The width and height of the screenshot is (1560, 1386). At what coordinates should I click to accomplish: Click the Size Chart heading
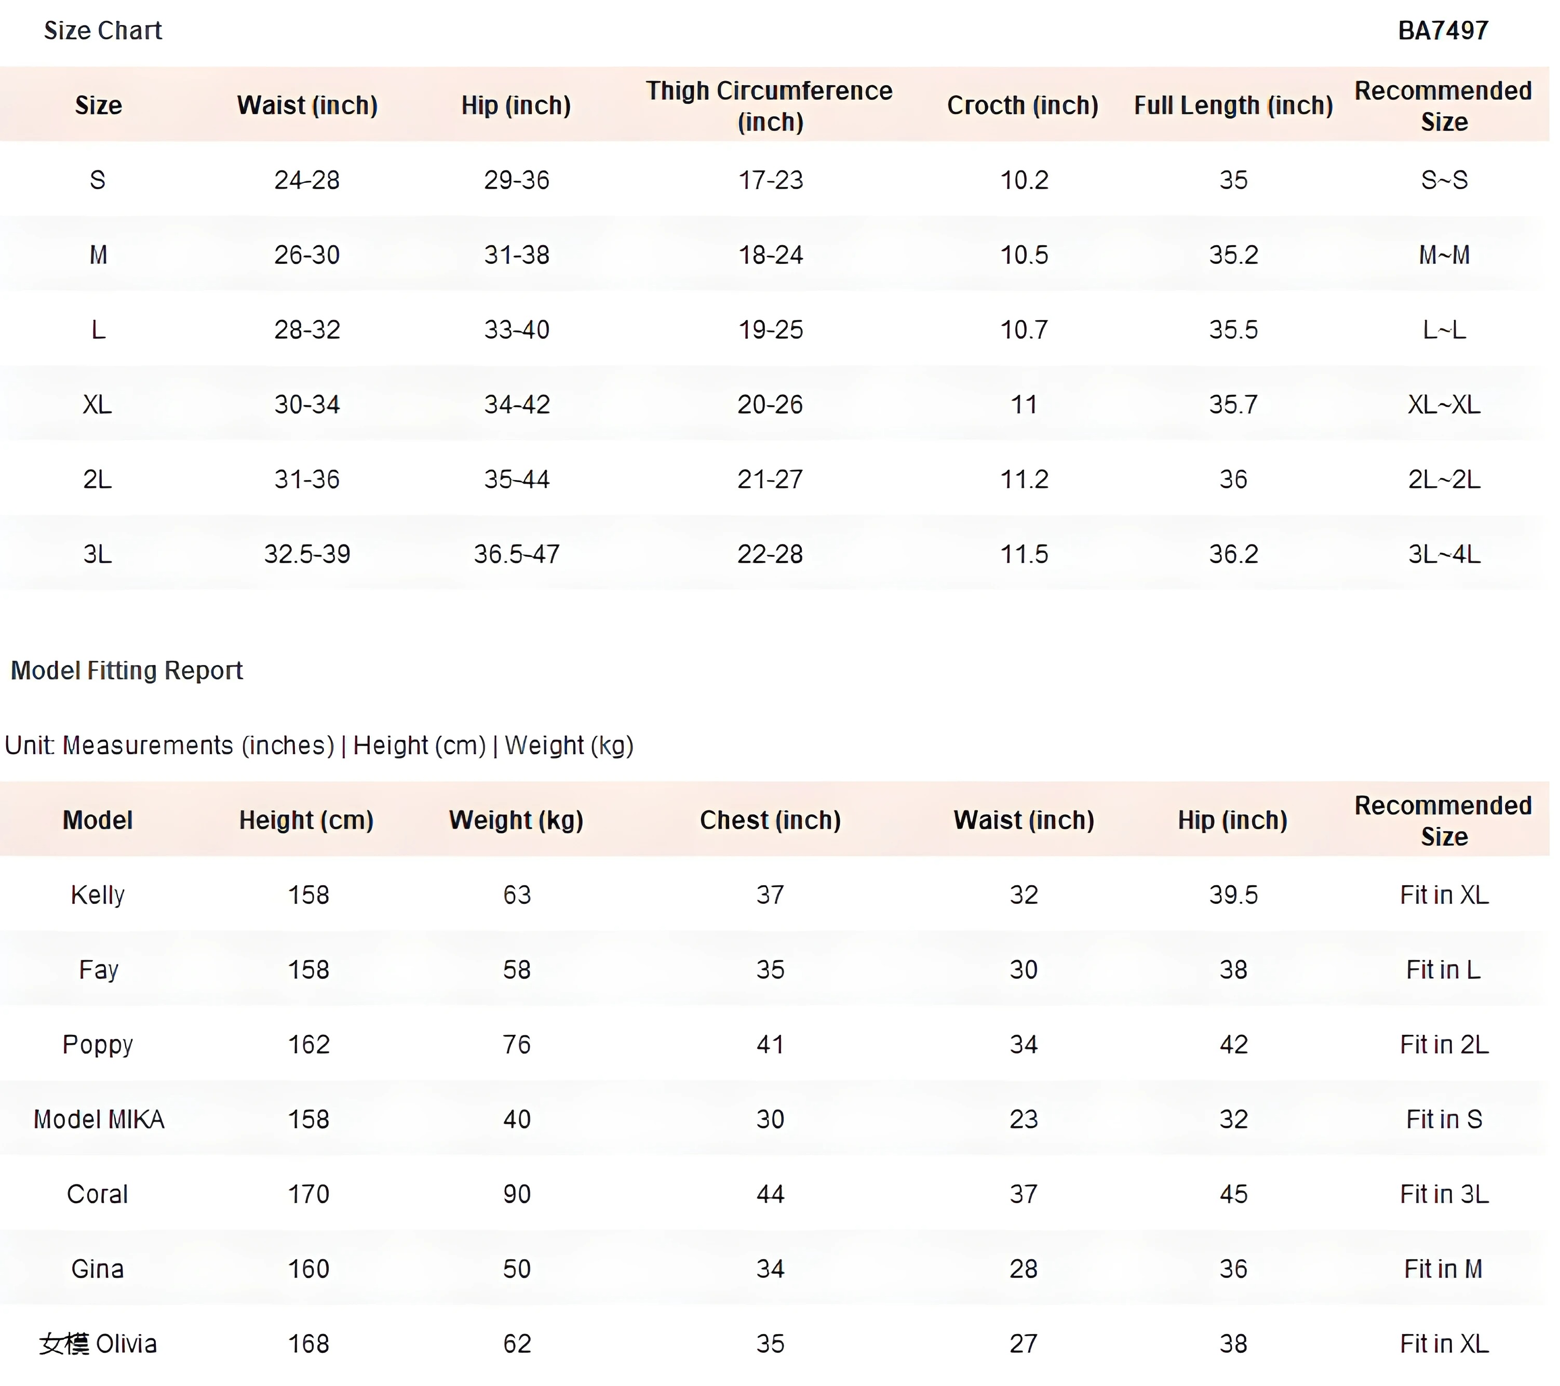click(103, 31)
